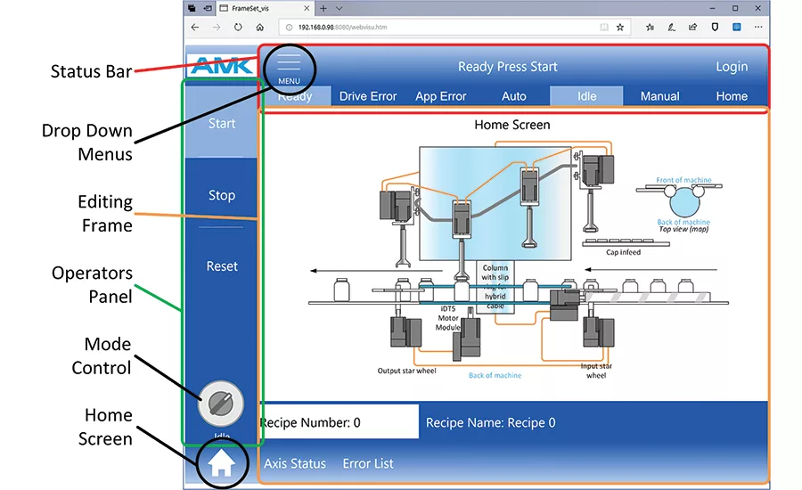Open reading view from address bar
802x490 pixels.
(604, 27)
